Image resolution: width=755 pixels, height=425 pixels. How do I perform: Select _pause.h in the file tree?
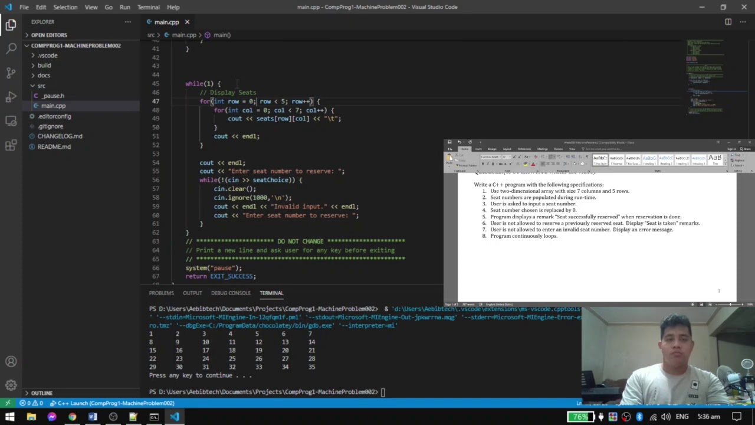(x=52, y=96)
